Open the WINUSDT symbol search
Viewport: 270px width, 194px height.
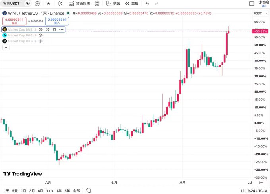pyautogui.click(x=12, y=4)
